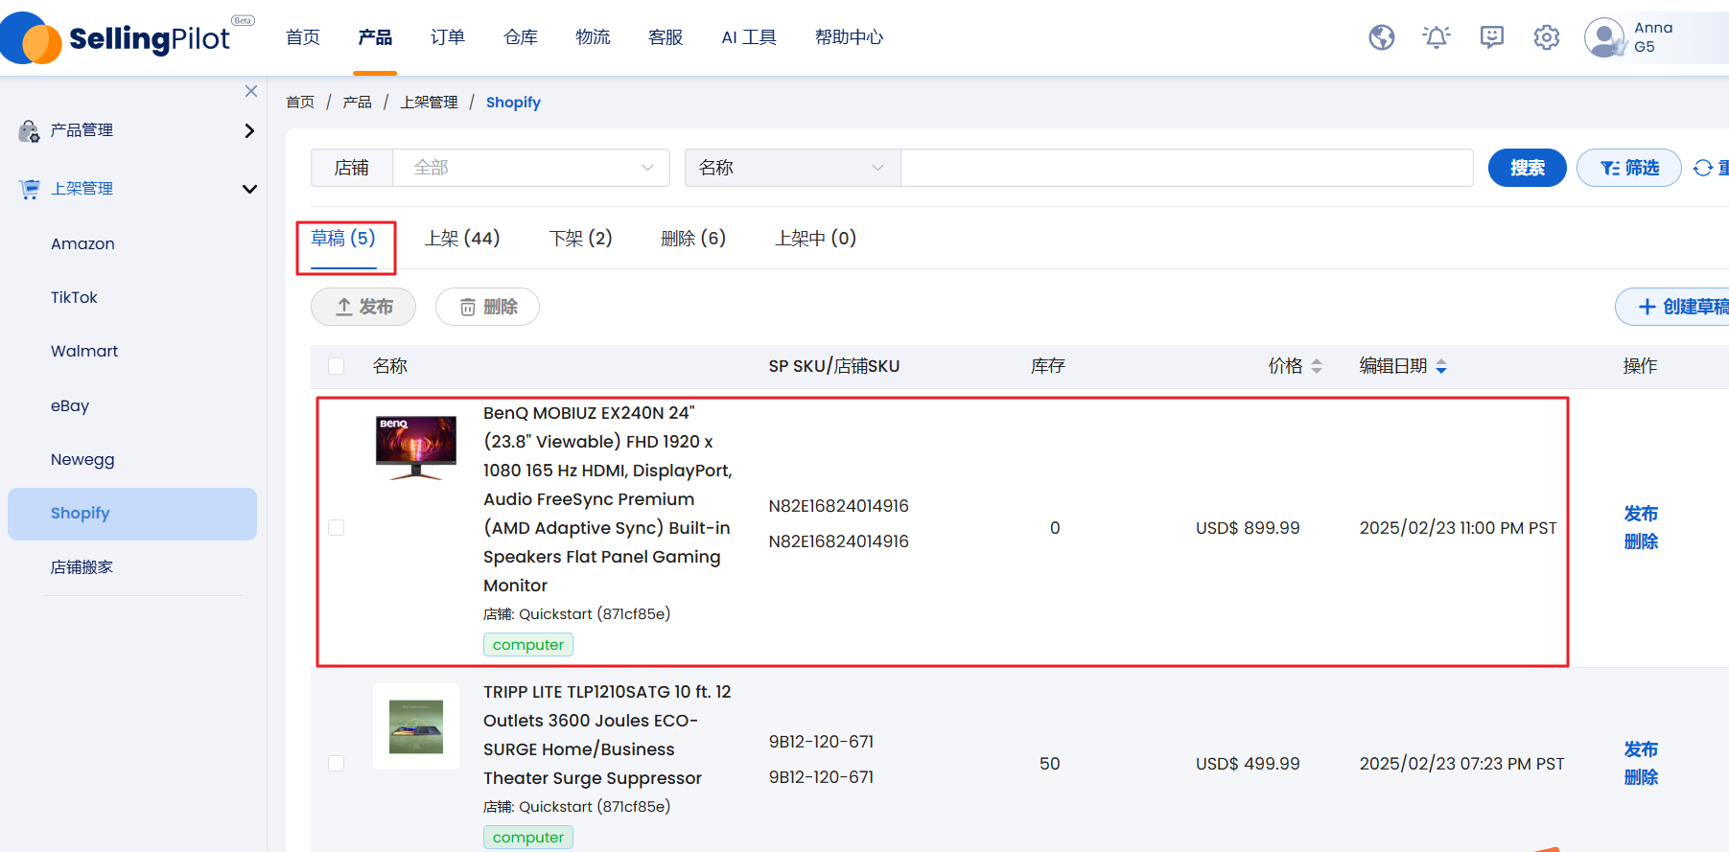
Task: Go to 首页 in top menu
Action: 303,37
